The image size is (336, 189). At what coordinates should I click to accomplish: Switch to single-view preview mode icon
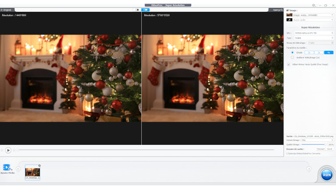pyautogui.click(x=136, y=9)
